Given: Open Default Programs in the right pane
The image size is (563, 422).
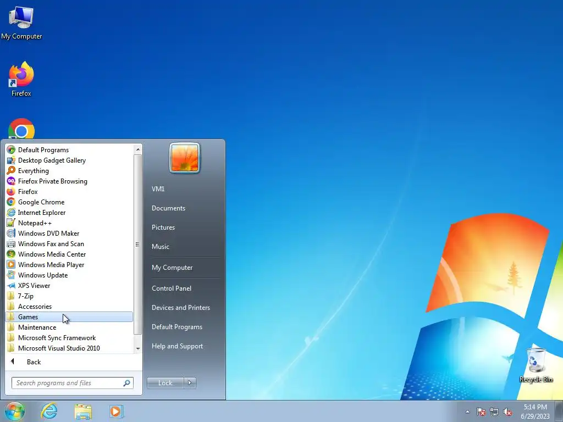Looking at the screenshot, I should click(176, 327).
